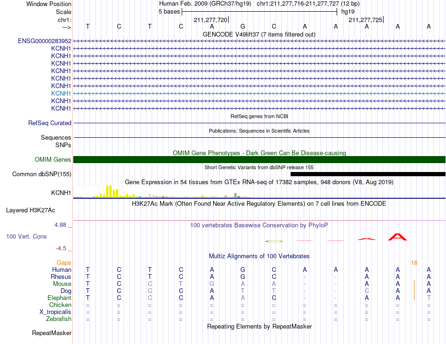Screen dimensions: 446x344
Task: Click the small orange bar in the Mouse alignment row
Action: 414,284
